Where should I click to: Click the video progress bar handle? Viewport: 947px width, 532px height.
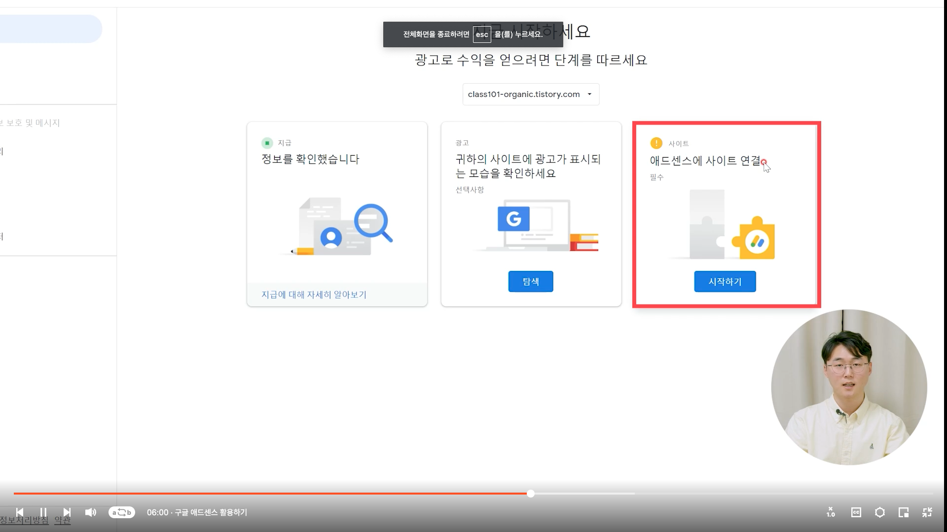(531, 494)
